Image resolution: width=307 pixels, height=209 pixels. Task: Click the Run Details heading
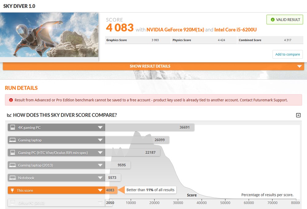coord(21,88)
